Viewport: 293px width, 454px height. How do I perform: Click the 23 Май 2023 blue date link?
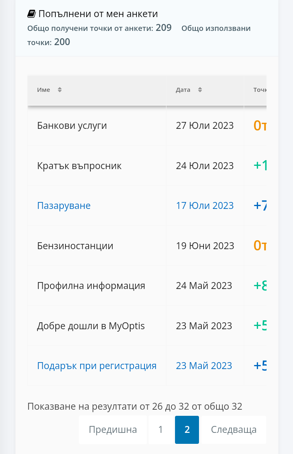pos(204,366)
